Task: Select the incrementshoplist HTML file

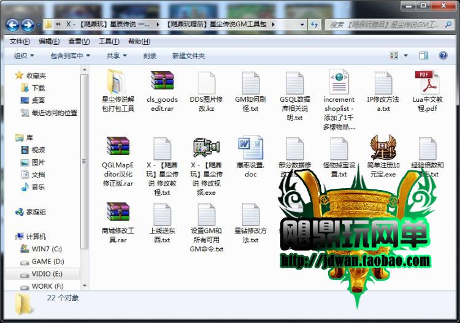Action: coord(339,83)
